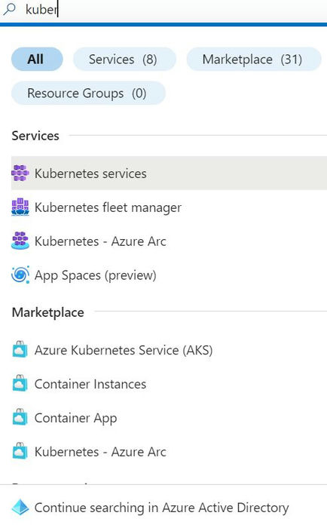Image resolution: width=327 pixels, height=528 pixels.
Task: Open Kubernetes services result
Action: pyautogui.click(x=169, y=173)
